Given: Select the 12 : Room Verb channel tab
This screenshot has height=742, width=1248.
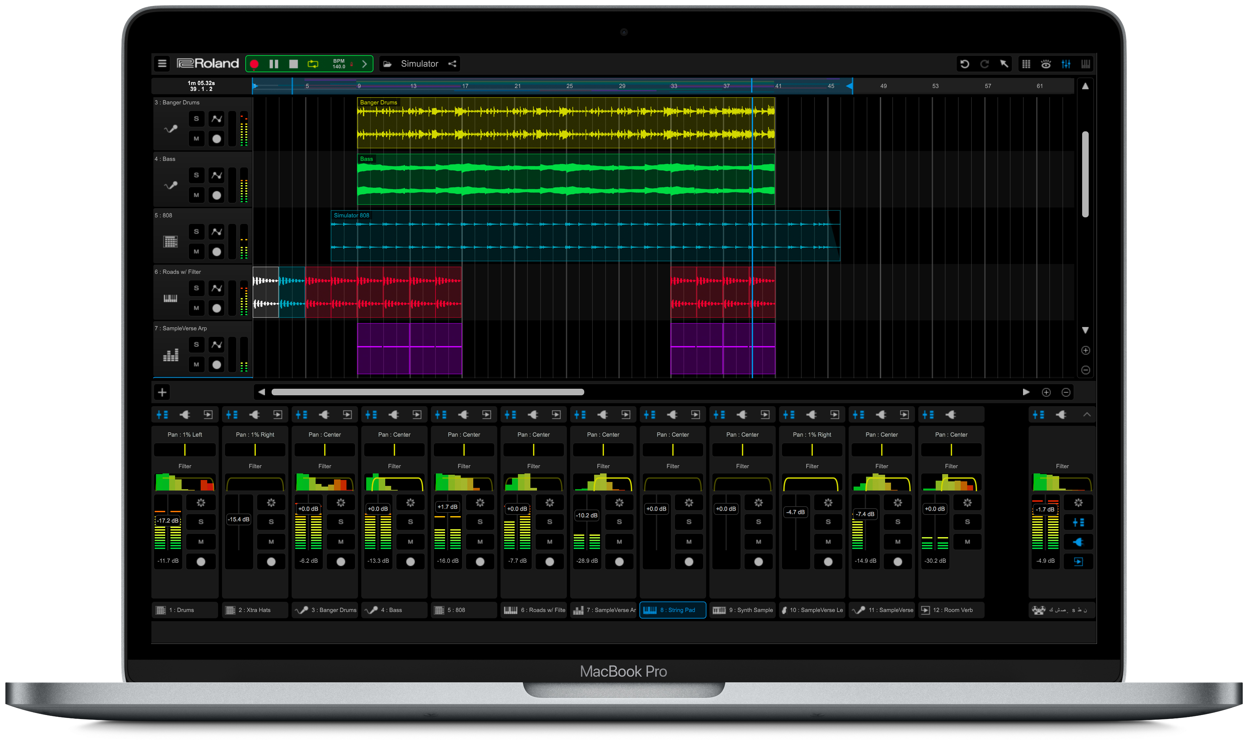Looking at the screenshot, I should [950, 610].
